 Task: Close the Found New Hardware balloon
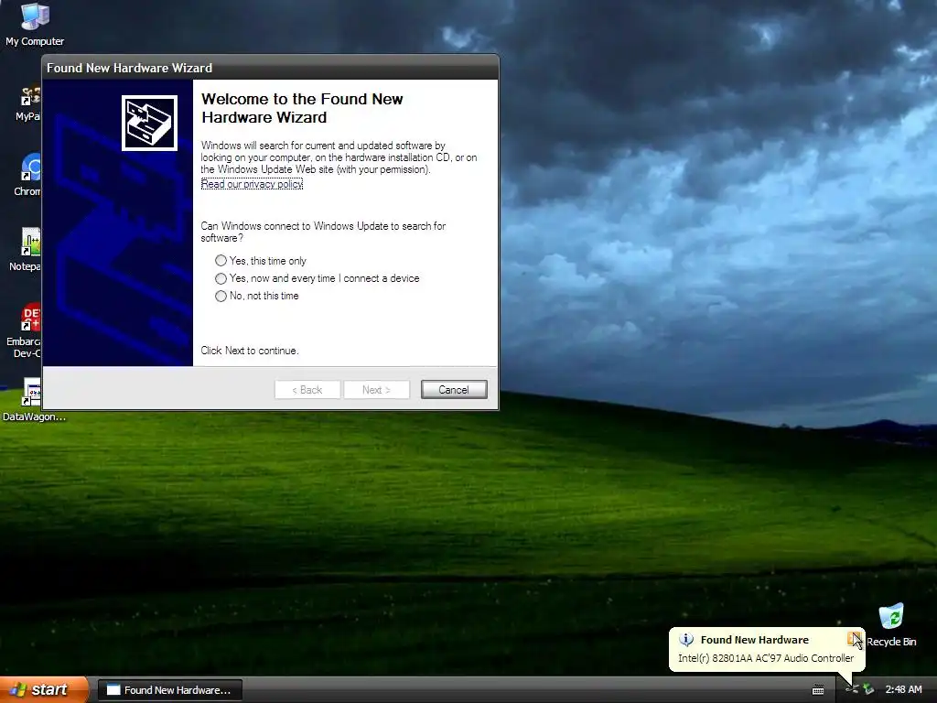click(x=853, y=638)
